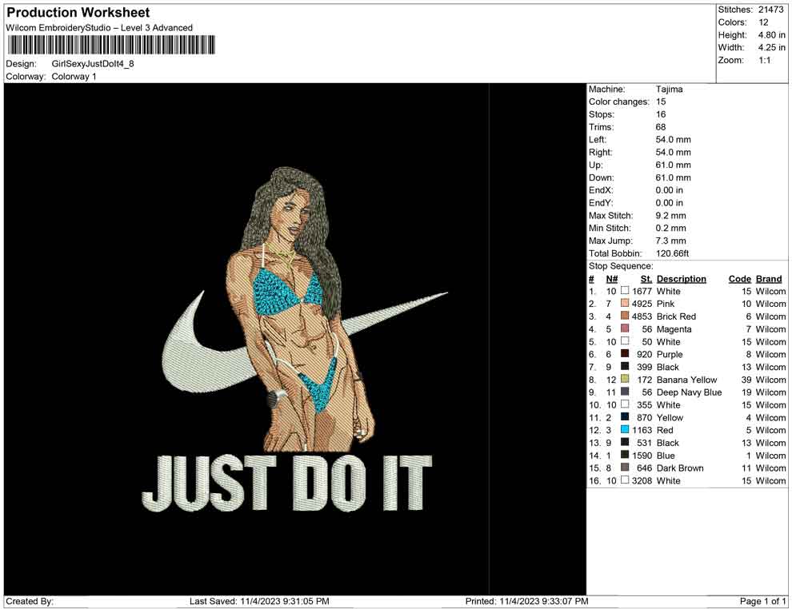Click the Code column header
The height and width of the screenshot is (609, 792).
pyautogui.click(x=739, y=279)
